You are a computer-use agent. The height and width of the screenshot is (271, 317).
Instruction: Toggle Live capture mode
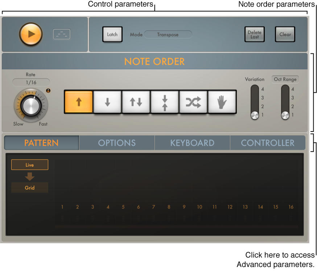29,165
